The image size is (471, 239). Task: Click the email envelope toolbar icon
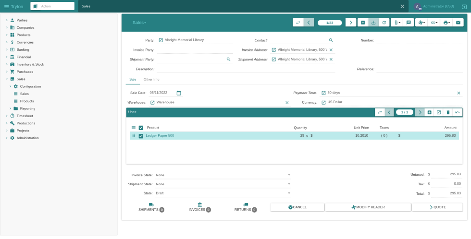pos(458,23)
